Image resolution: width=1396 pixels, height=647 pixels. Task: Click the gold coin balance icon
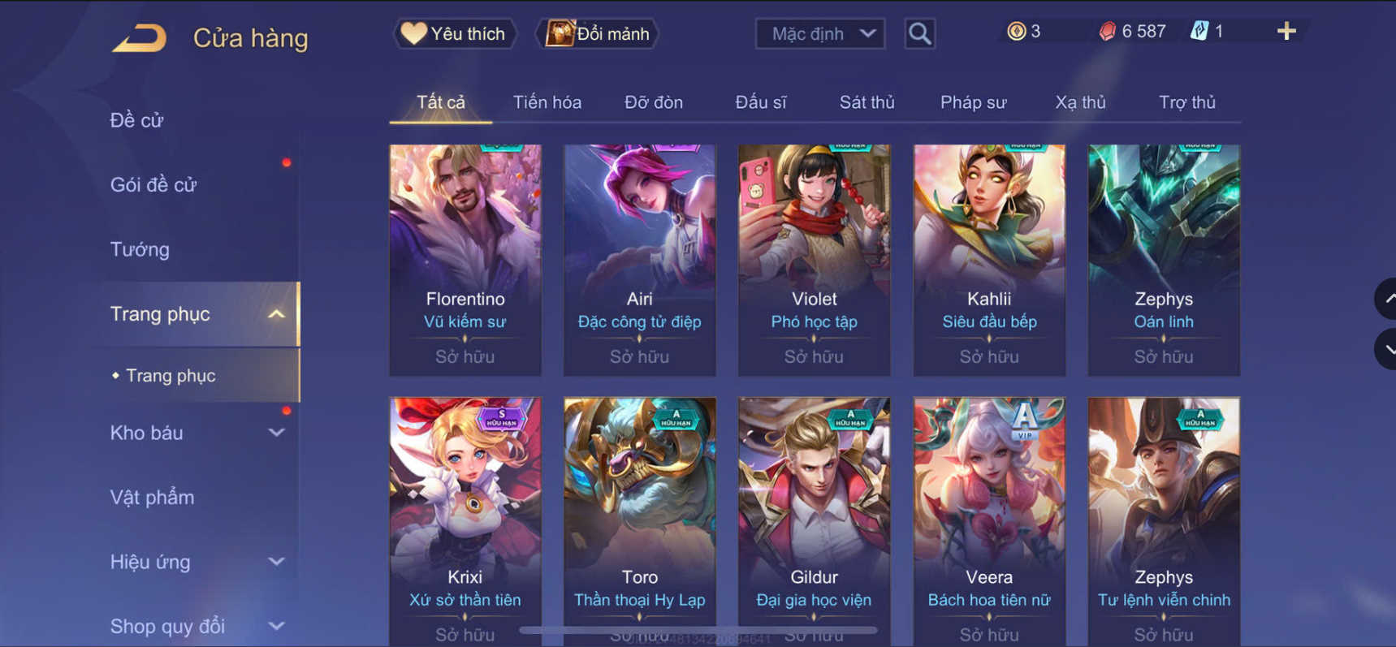click(1016, 32)
